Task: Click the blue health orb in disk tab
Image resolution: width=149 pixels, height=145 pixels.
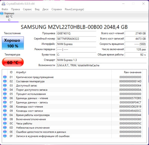Action: 2,13
